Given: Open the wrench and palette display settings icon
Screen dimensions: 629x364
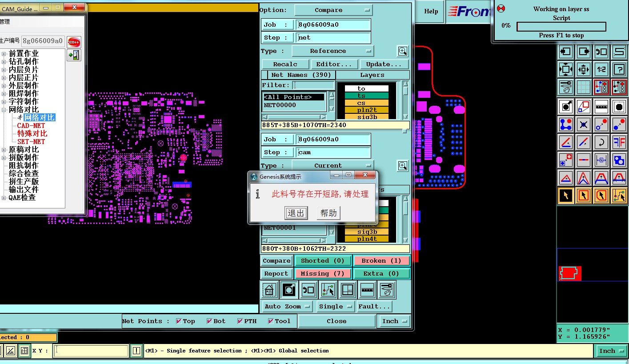Looking at the screenshot, I should pyautogui.click(x=387, y=290).
